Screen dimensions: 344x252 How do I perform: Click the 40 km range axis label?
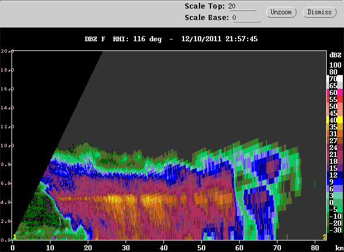[x=163, y=247]
